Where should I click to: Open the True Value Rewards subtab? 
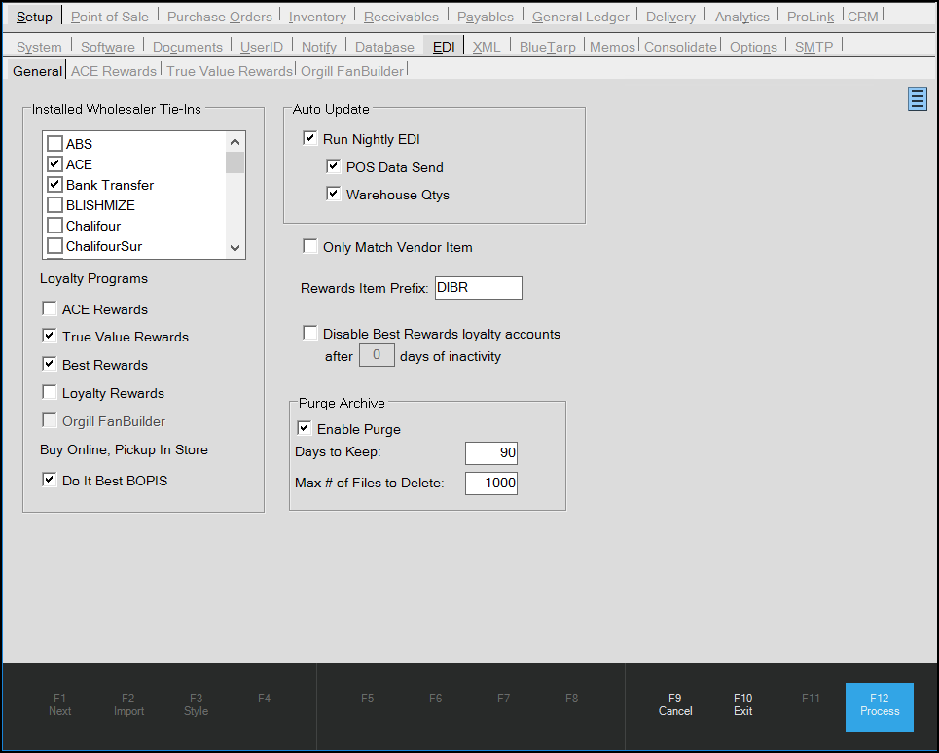(x=230, y=71)
